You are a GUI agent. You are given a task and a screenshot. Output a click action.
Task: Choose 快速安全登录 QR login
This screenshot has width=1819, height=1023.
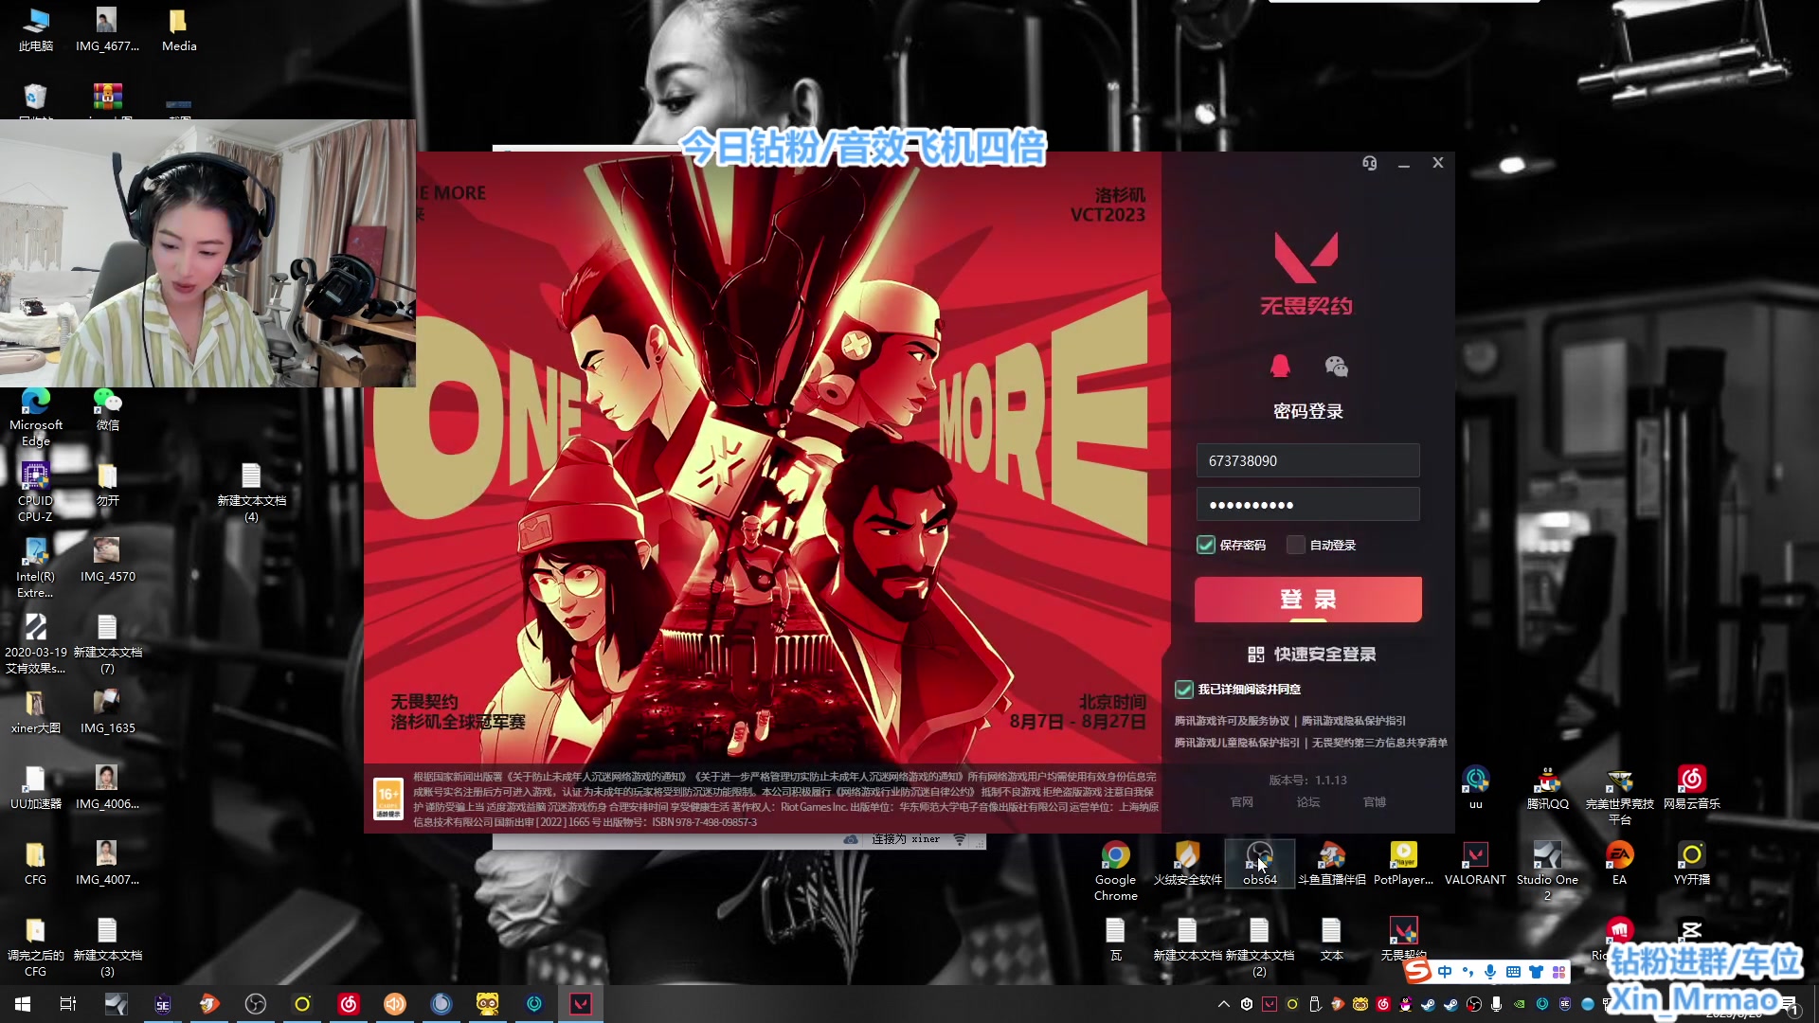(1311, 654)
